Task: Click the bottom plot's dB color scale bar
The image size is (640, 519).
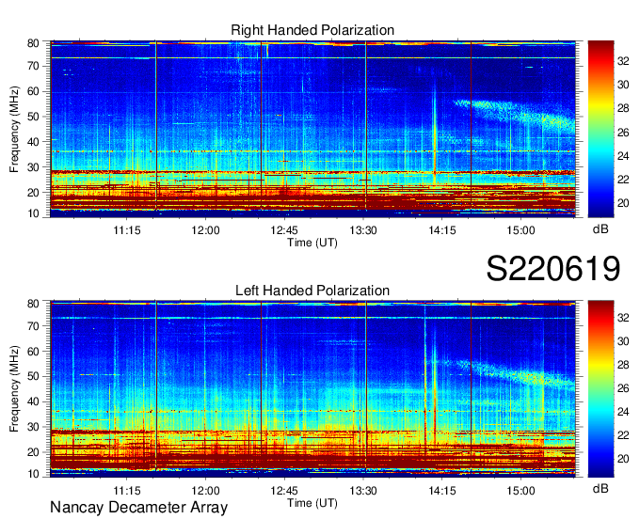Action: (x=600, y=388)
